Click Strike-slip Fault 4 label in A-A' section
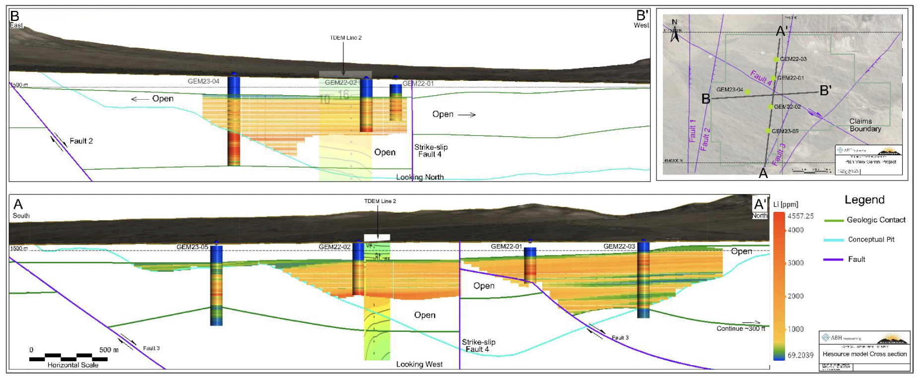This screenshot has width=919, height=380. coord(478,346)
